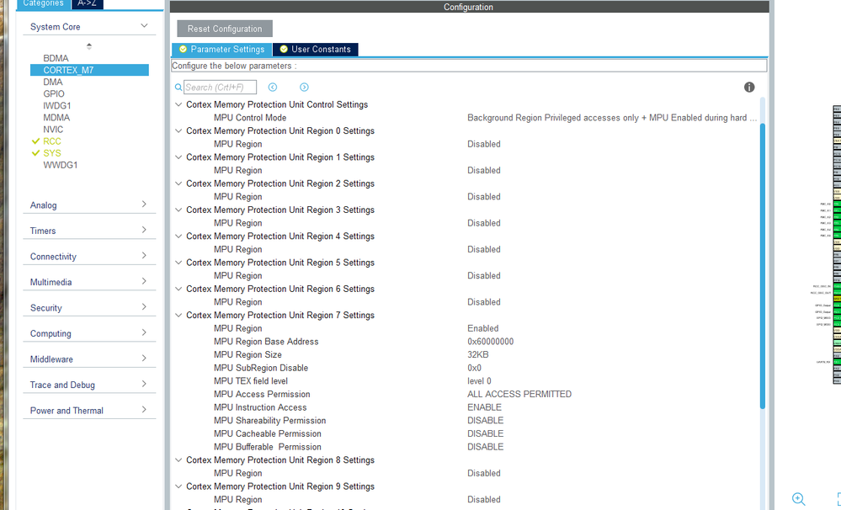Collapse MPU Region 8 Settings group
The height and width of the screenshot is (510, 841).
pyautogui.click(x=178, y=460)
